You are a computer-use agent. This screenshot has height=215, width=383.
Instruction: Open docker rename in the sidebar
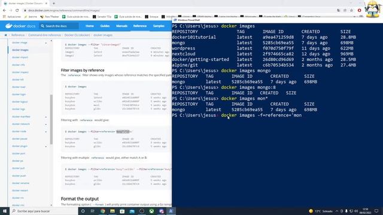pyautogui.click(x=20, y=183)
